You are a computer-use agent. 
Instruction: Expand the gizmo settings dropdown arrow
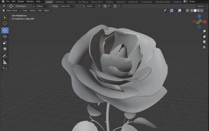[x=175, y=10]
